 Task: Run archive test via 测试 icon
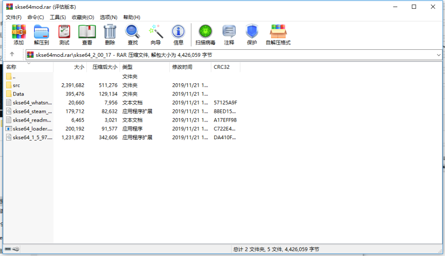pyautogui.click(x=64, y=34)
